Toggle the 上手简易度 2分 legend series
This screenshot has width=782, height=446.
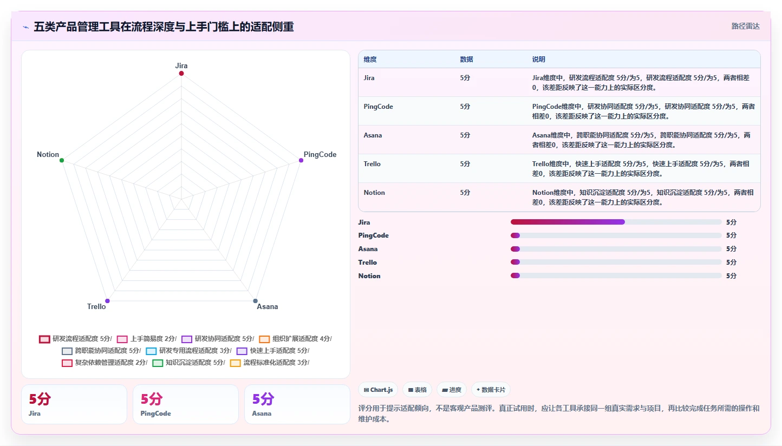click(x=147, y=339)
